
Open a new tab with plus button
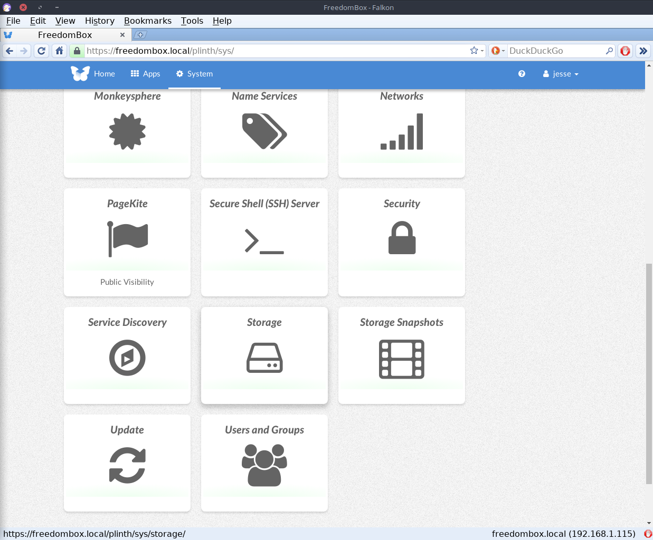(x=140, y=35)
